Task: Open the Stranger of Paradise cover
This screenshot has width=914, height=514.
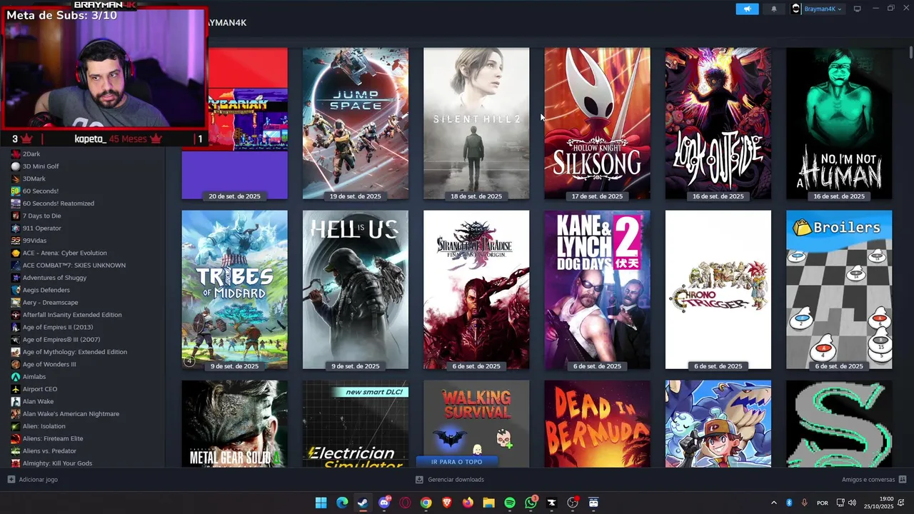Action: 476,290
